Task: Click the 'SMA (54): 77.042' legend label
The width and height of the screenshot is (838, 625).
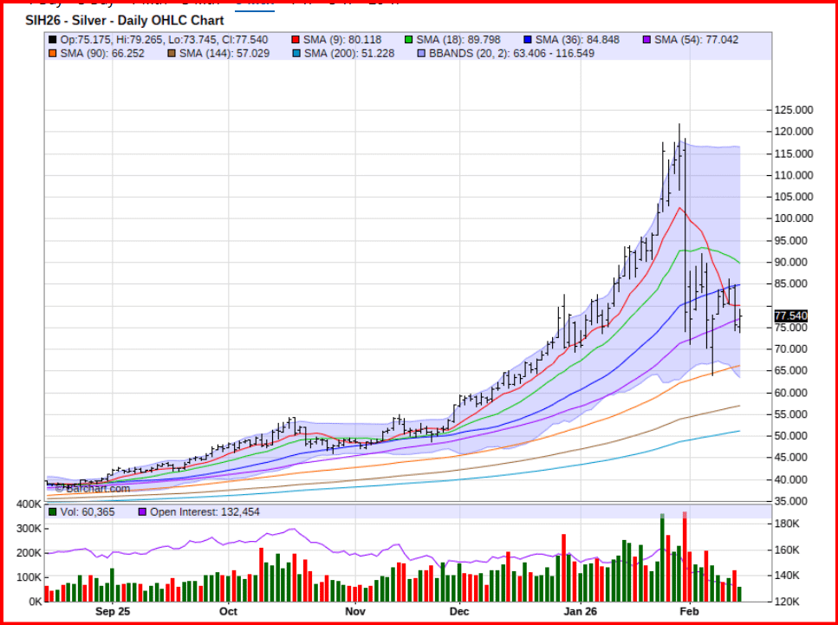Action: tap(697, 40)
